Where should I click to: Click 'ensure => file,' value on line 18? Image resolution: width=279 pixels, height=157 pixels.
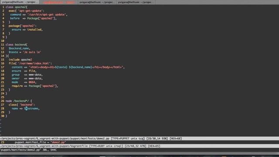(24, 71)
